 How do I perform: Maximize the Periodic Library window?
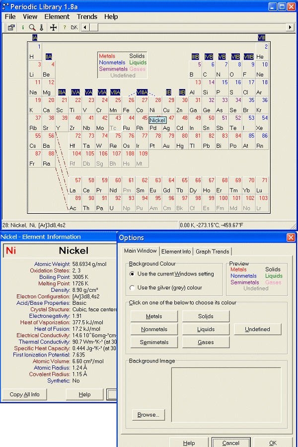click(282, 6)
